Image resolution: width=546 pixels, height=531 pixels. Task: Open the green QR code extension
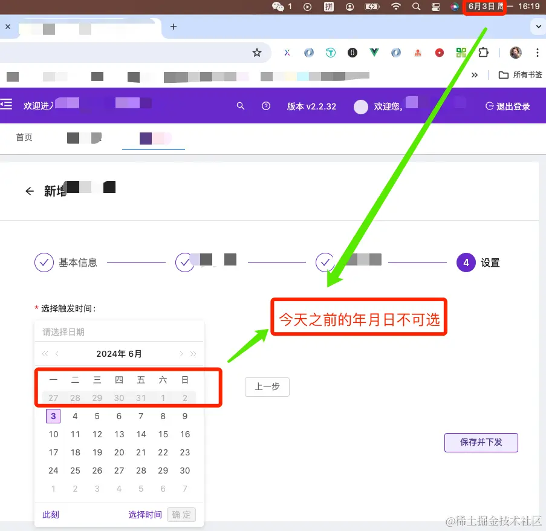[461, 53]
